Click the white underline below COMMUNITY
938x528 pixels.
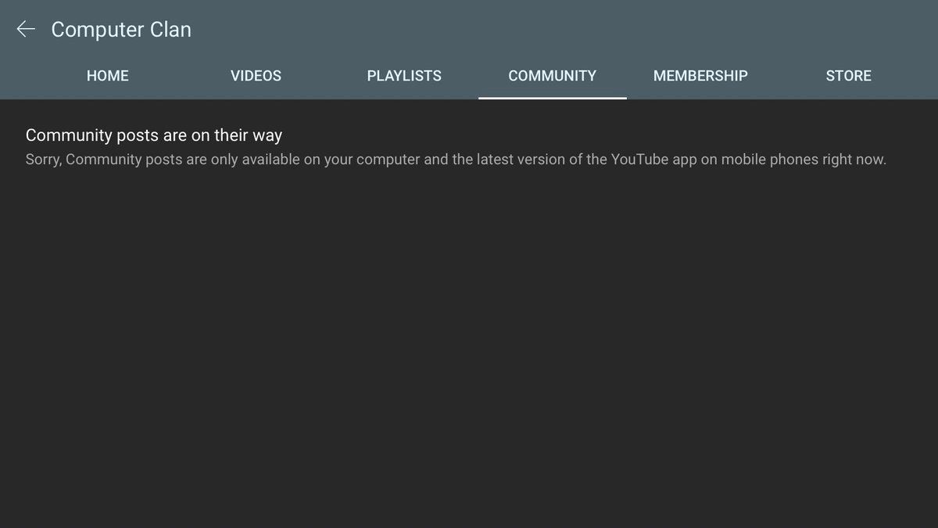coord(552,98)
